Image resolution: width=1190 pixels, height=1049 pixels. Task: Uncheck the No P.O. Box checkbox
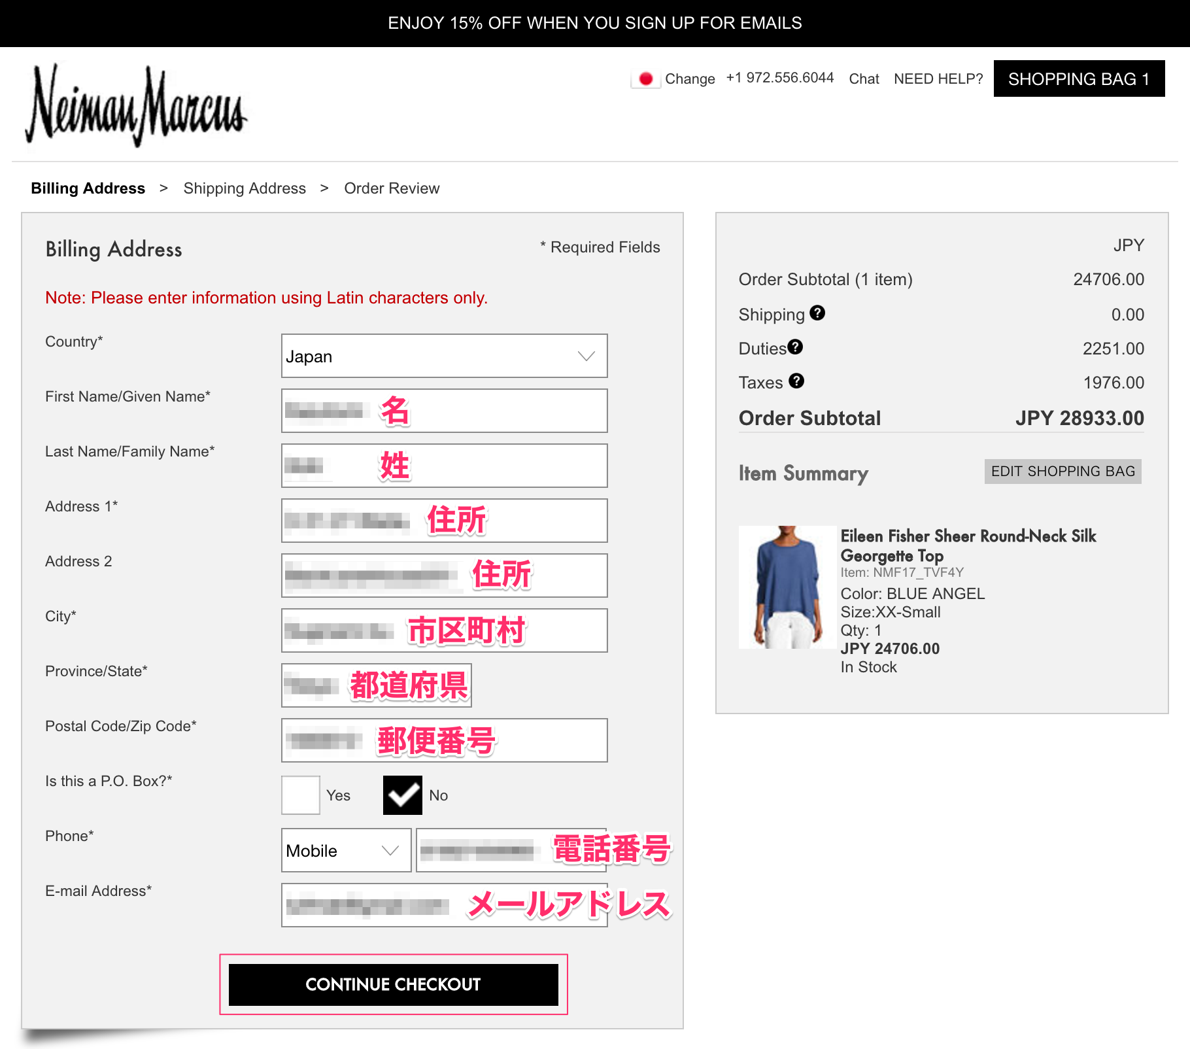[x=402, y=795]
